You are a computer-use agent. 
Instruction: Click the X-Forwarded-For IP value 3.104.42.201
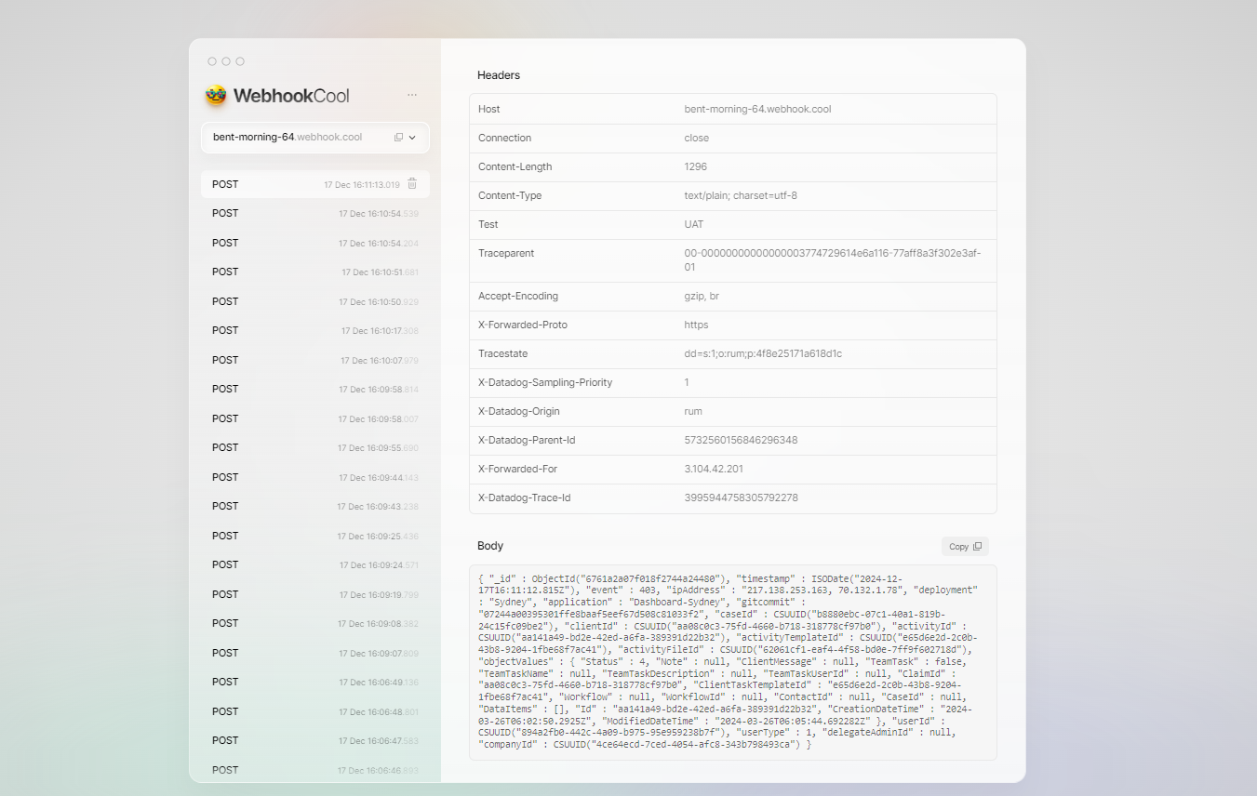(x=714, y=470)
